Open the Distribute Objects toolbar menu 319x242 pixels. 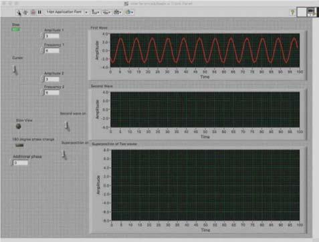click(106, 12)
